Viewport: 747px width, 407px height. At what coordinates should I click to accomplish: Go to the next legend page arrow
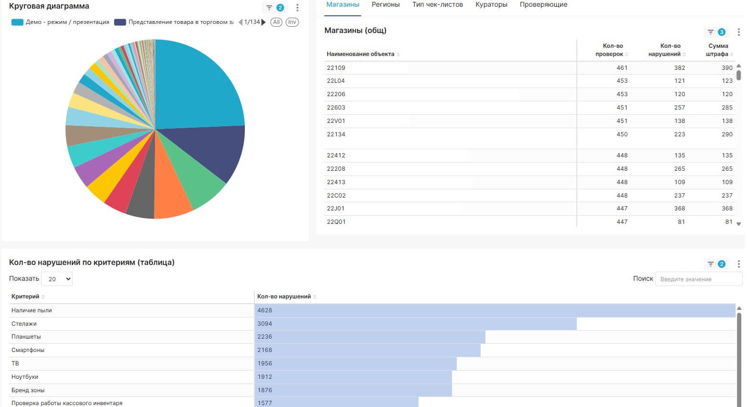click(264, 22)
